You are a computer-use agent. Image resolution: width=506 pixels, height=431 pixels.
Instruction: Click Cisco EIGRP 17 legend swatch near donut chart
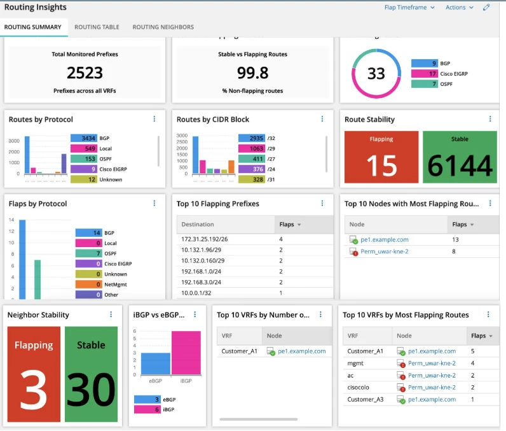click(425, 74)
